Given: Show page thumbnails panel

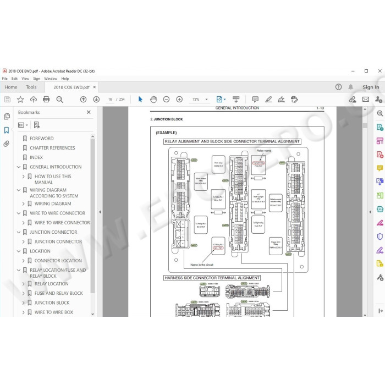Looking at the screenshot, I should coord(7,116).
